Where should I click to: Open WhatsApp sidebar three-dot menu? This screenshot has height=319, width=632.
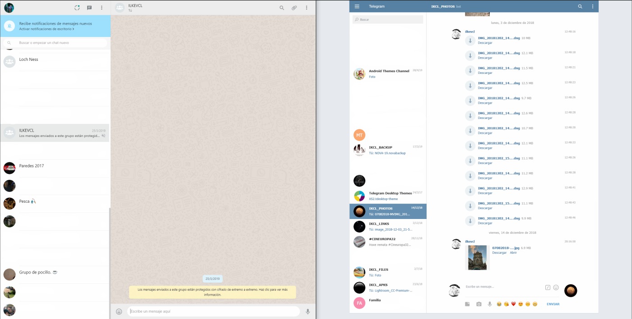click(102, 8)
